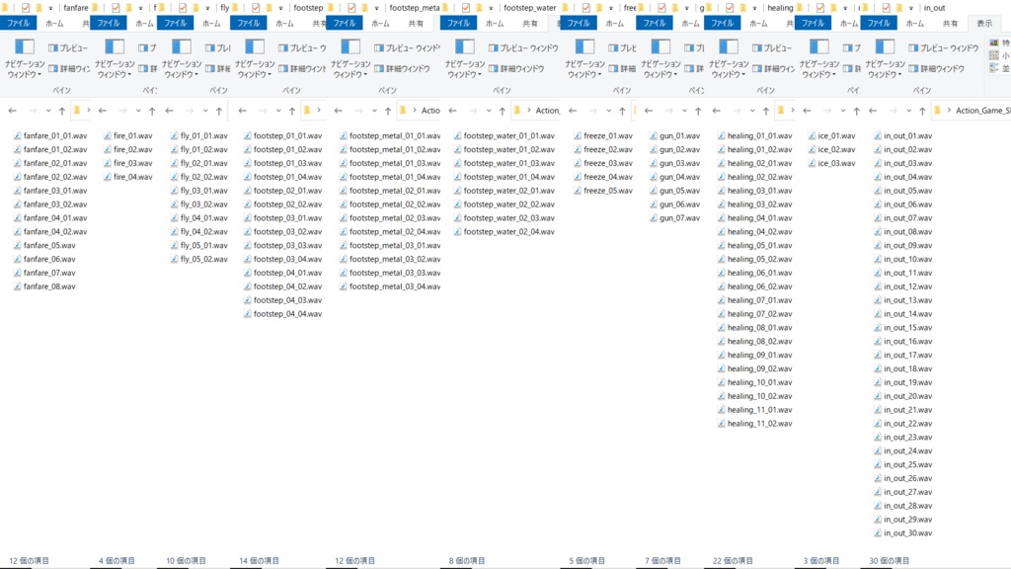Click Navigation pane icon in ice window
This screenshot has width=1011, height=569.
818,47
